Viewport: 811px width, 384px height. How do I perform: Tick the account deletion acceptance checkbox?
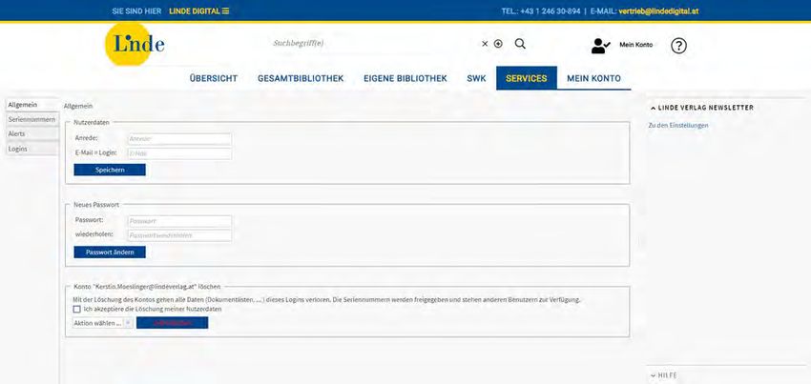pos(77,309)
